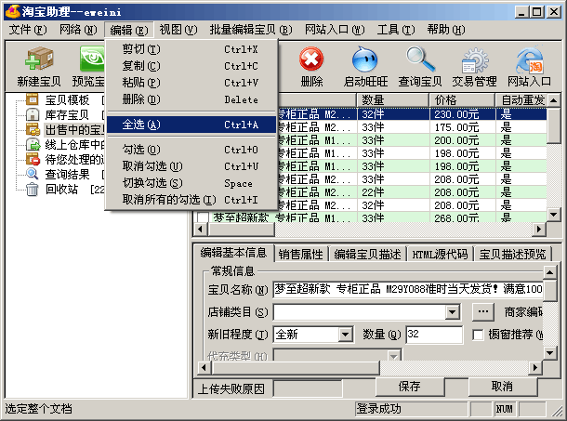Switch to the 销售属性 tab
The width and height of the screenshot is (567, 421).
click(301, 255)
